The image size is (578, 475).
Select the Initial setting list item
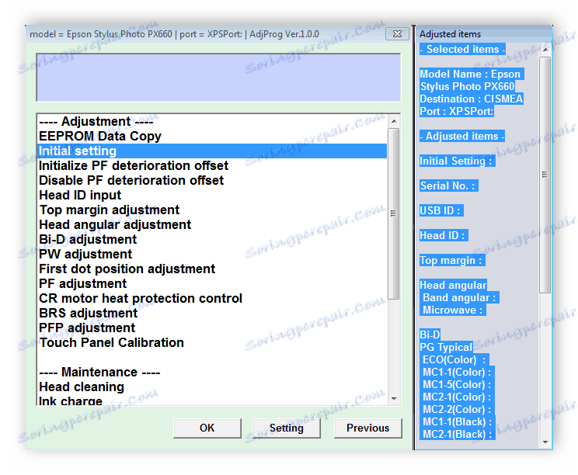212,151
